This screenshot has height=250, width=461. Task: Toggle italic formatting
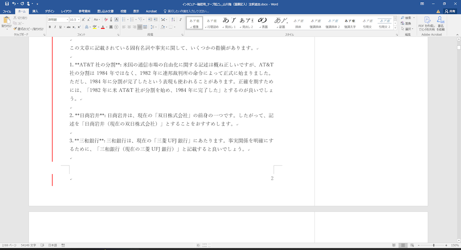pyautogui.click(x=55, y=27)
